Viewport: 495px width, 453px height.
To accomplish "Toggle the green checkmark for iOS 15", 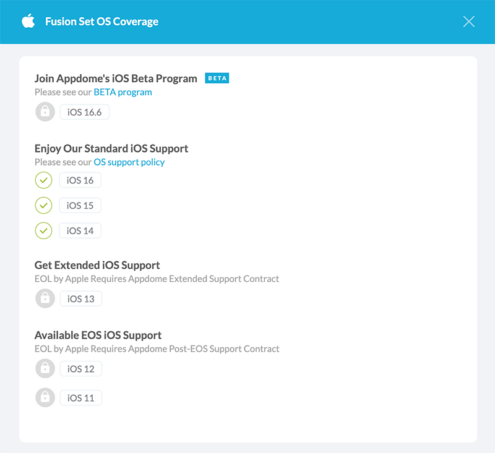I will tap(43, 205).
